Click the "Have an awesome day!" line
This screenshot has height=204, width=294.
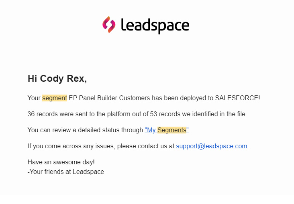pos(61,162)
